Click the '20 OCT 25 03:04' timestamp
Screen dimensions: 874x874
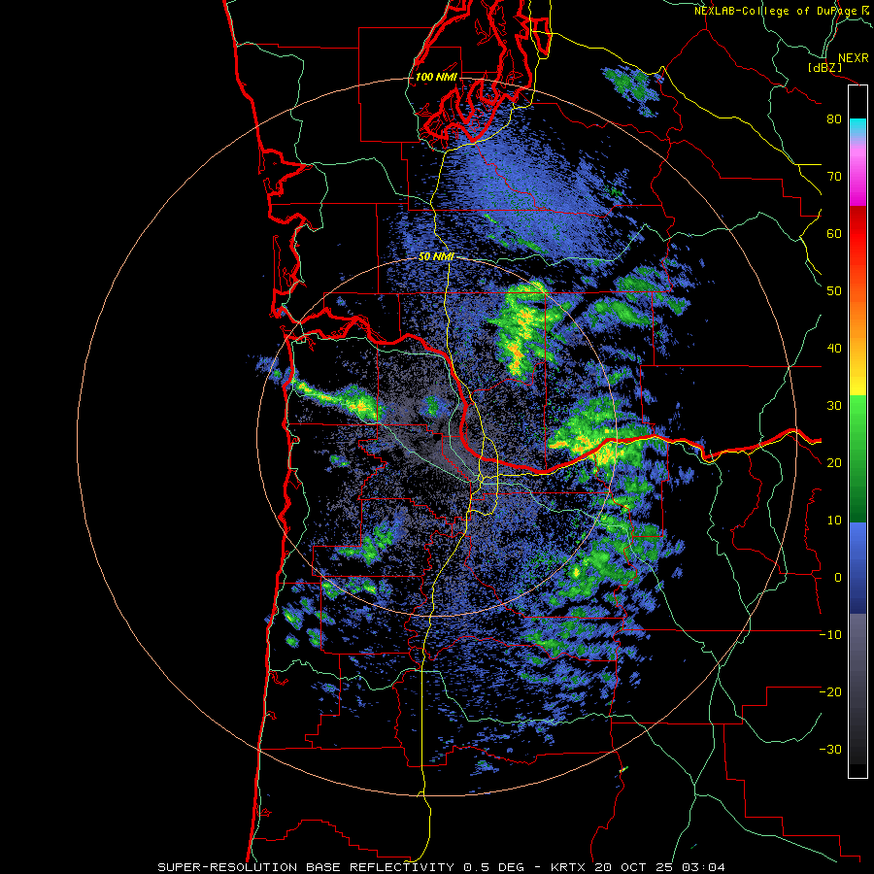660,867
